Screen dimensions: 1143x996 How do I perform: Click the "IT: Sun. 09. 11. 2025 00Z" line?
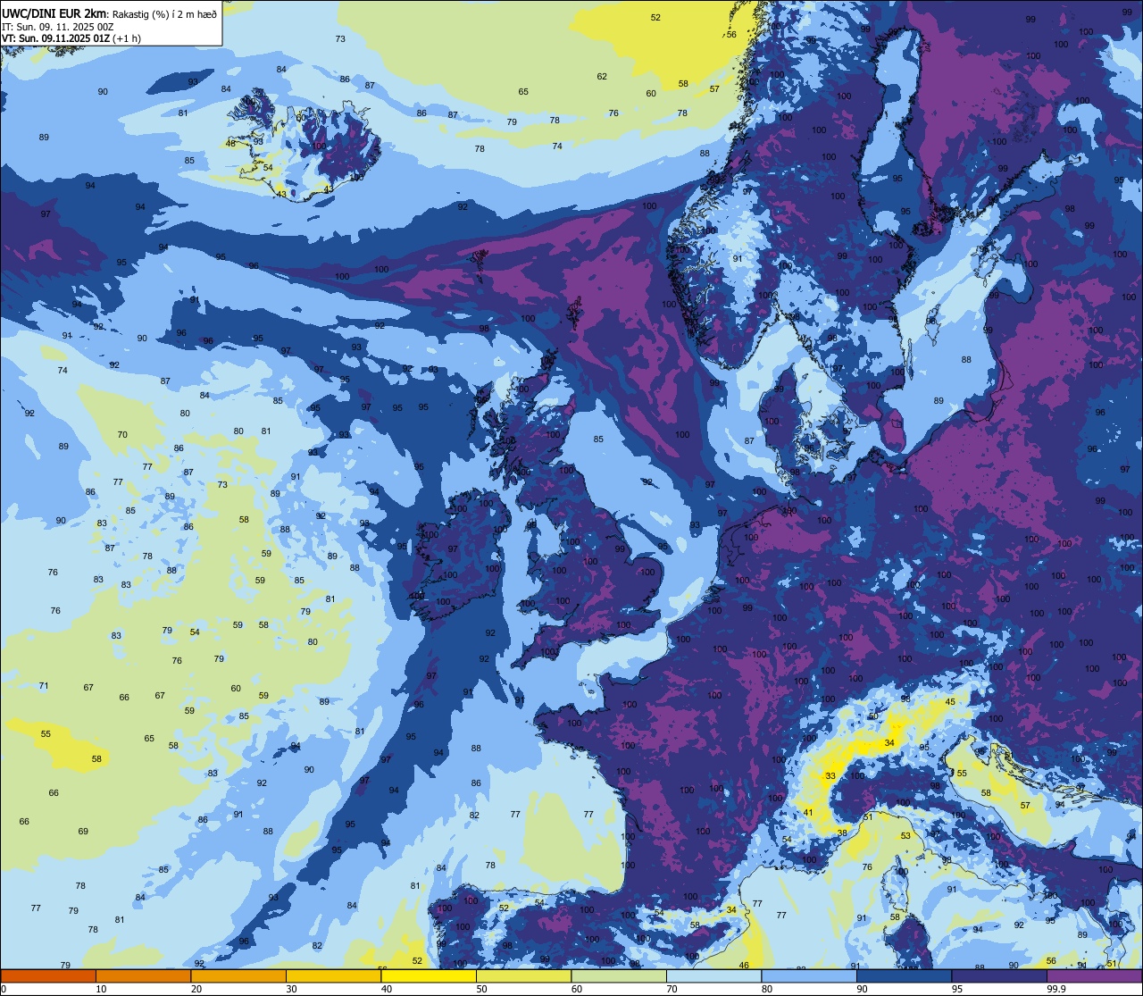(56, 27)
